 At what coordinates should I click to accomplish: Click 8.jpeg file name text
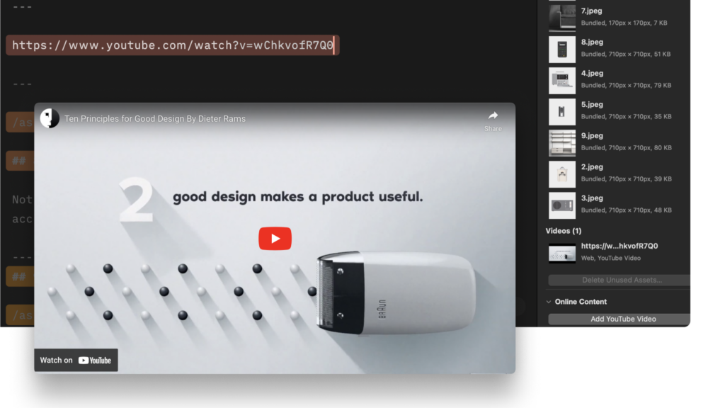[x=592, y=42]
